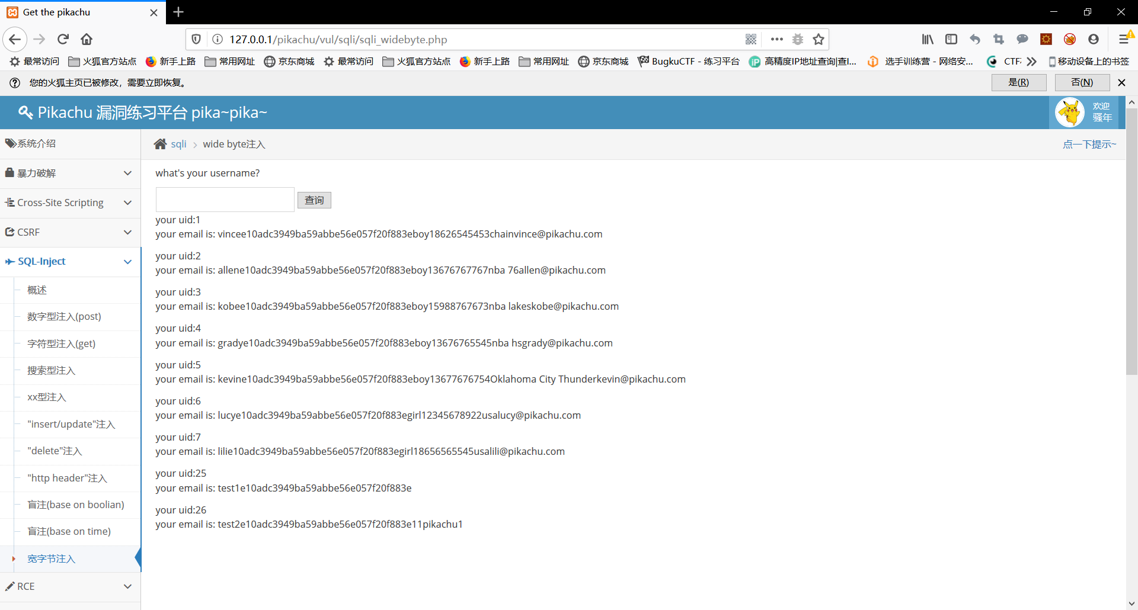Click the bug extension icon in address bar

pos(798,39)
